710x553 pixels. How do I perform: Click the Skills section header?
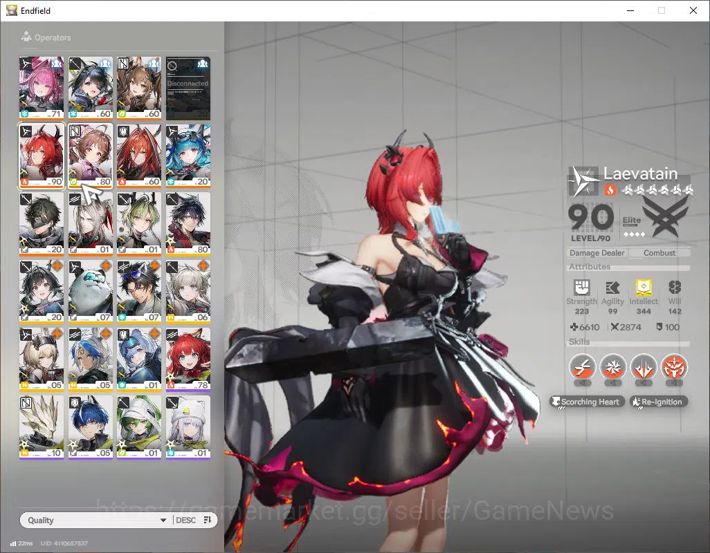point(579,342)
